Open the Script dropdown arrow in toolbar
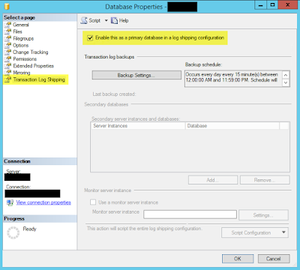Viewport: 300px width, 270px height. click(106, 20)
